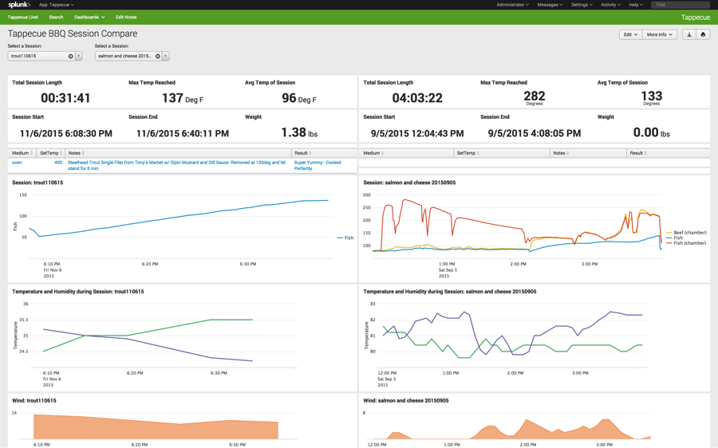
Task: Open the second session dropdown arrow
Action: pyautogui.click(x=165, y=57)
